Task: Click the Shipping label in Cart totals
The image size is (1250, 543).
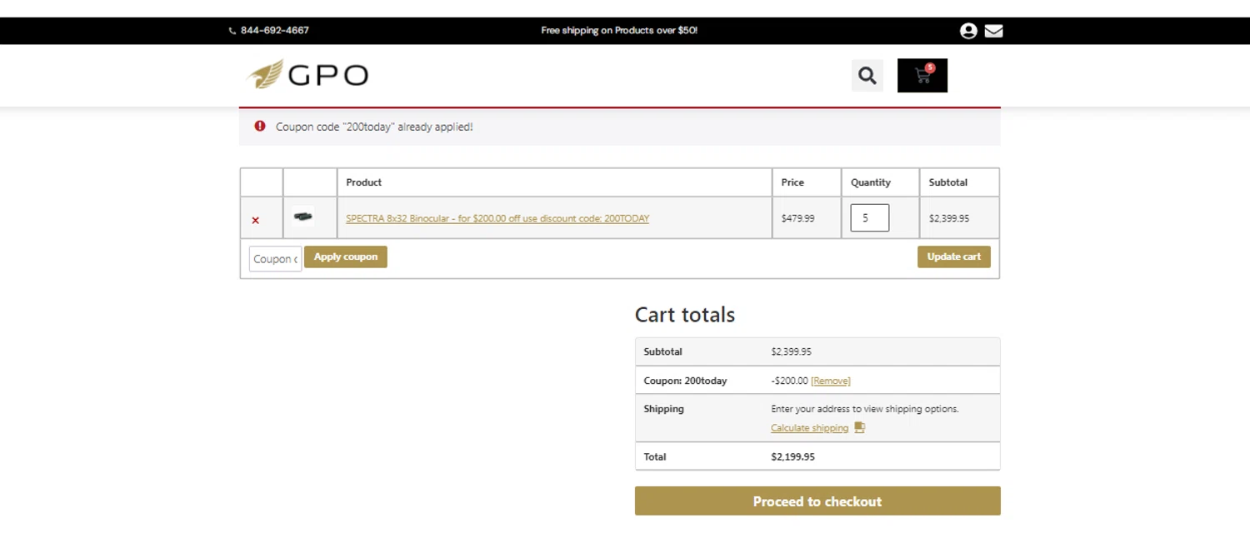Action: [x=663, y=409]
